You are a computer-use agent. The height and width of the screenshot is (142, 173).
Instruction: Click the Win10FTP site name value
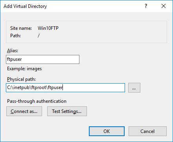(x=48, y=28)
